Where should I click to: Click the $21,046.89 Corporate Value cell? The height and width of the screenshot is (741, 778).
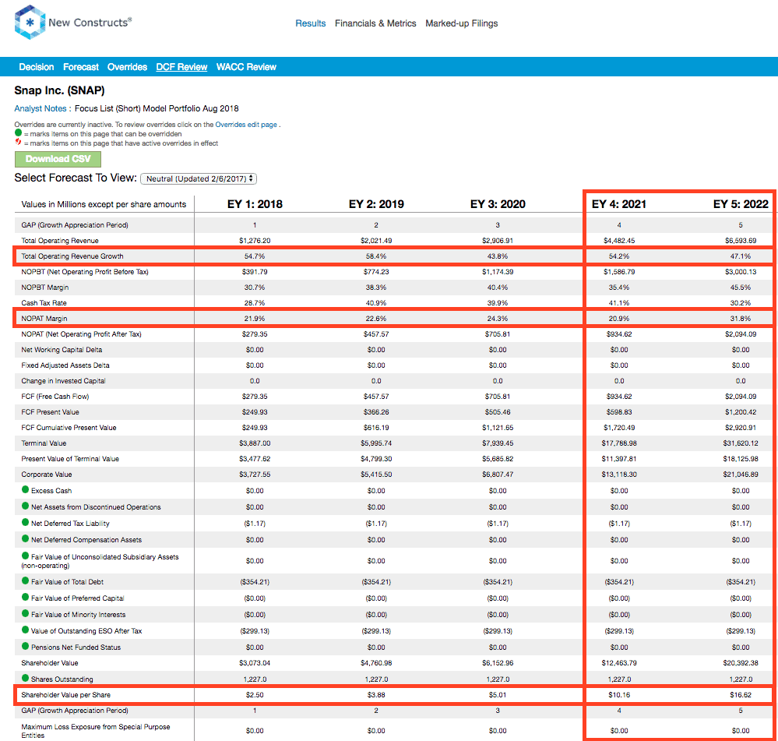click(x=741, y=475)
